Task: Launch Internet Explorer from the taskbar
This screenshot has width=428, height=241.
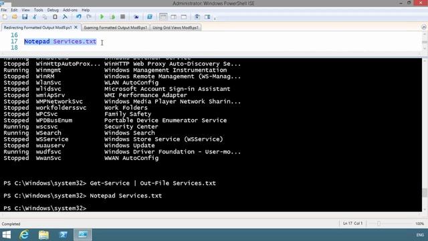Action: pos(25,235)
